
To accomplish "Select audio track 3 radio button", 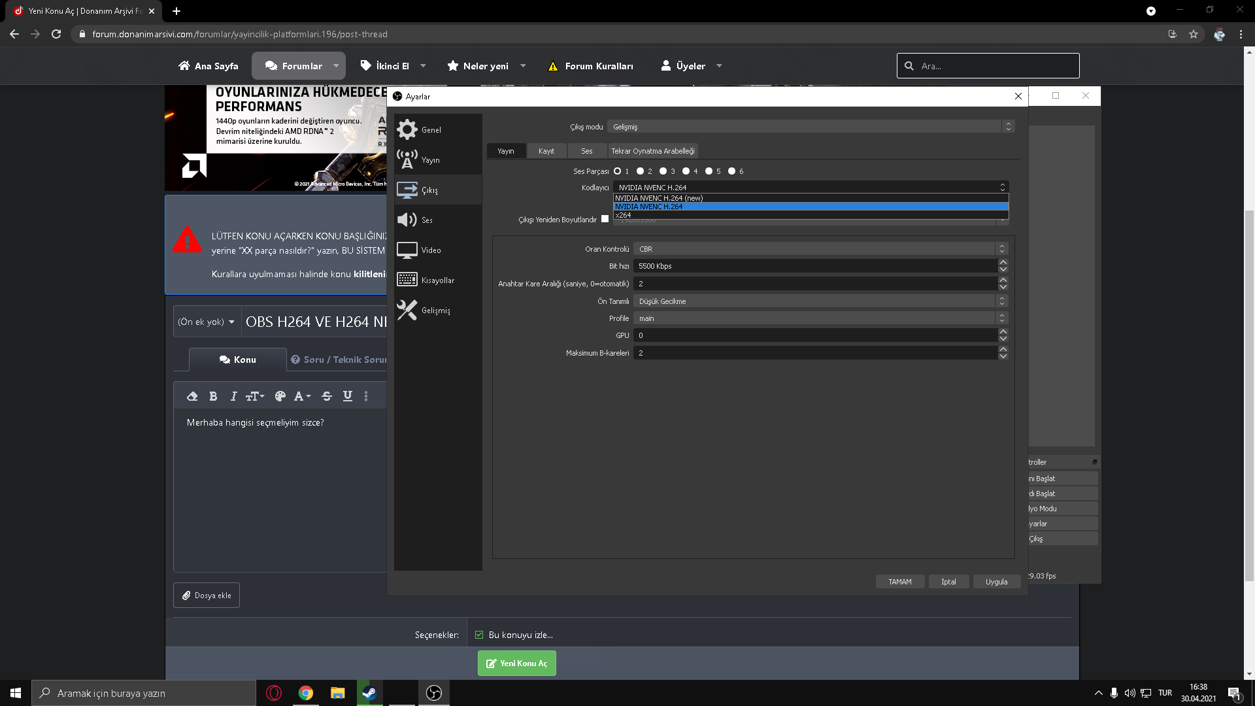I will tap(663, 171).
